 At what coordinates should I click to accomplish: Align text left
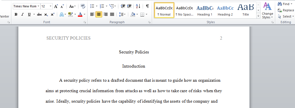(92, 14)
